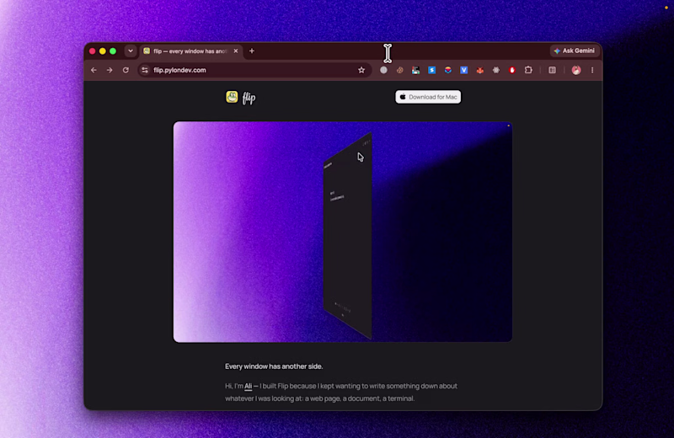
Task: Open the Chrome profile avatar
Action: coord(576,70)
